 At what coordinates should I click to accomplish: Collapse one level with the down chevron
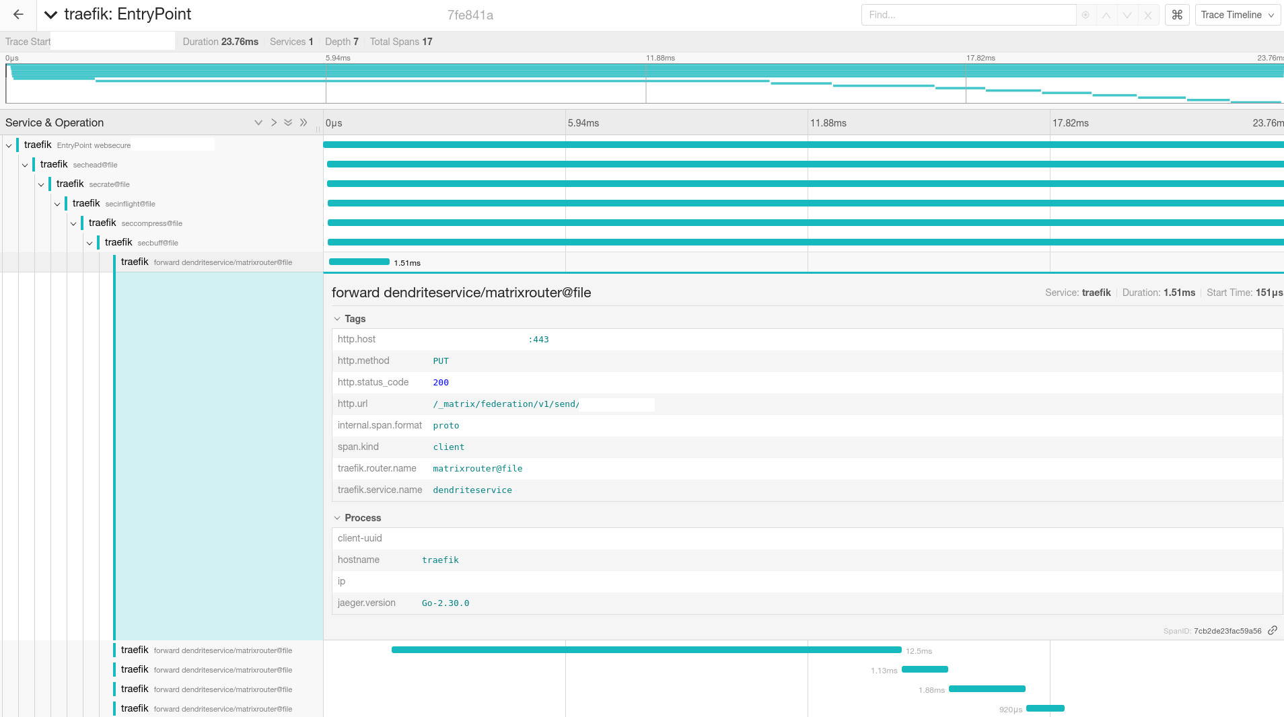coord(258,122)
